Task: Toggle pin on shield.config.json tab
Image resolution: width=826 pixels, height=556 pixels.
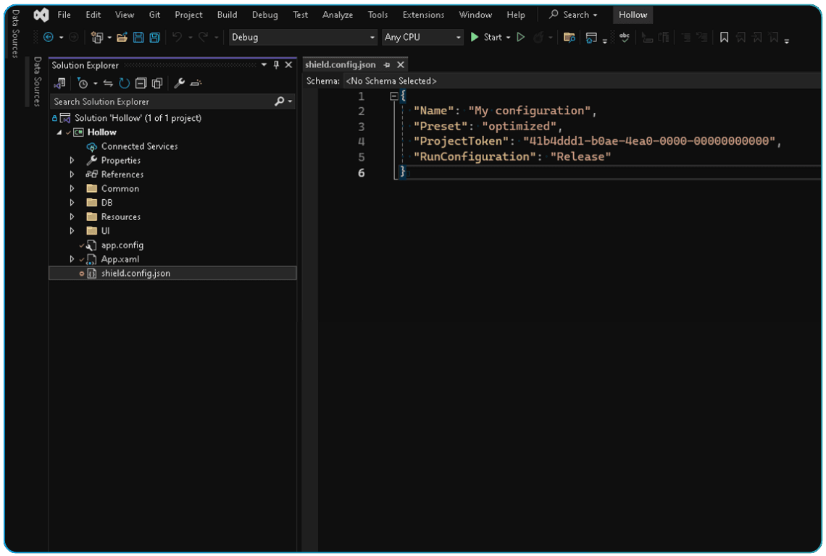Action: click(387, 64)
